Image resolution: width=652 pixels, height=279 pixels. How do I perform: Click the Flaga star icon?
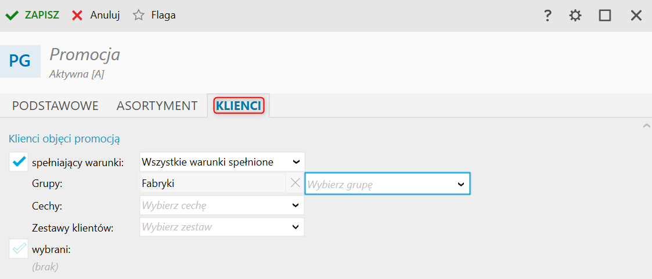pyautogui.click(x=138, y=16)
